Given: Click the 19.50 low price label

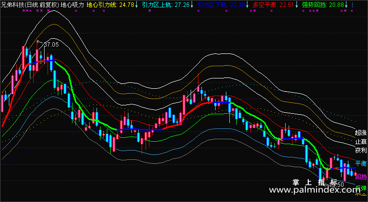Looking at the screenshot, I should (337, 185).
